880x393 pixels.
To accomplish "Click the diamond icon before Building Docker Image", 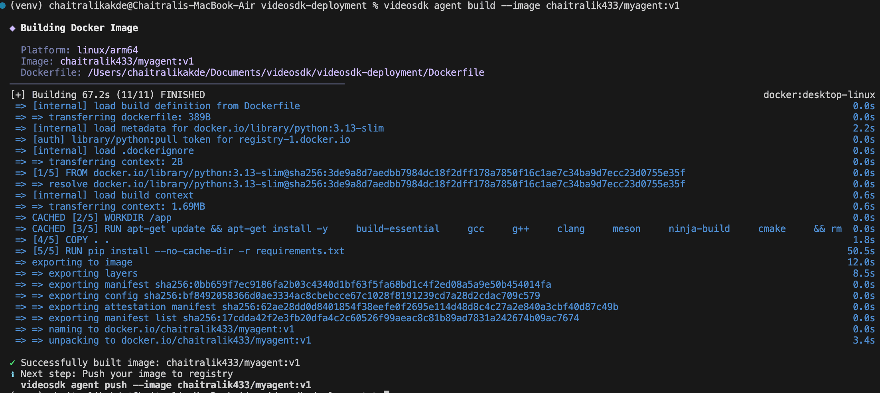I will [12, 28].
